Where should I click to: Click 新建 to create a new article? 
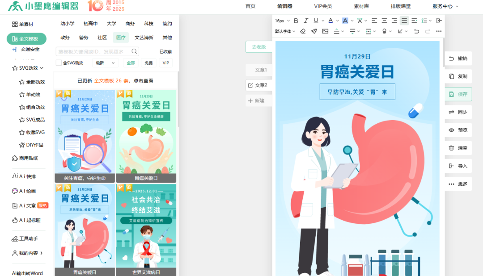[259, 100]
